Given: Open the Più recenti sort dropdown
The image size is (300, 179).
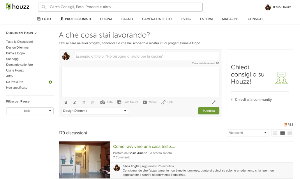Looking at the screenshot, I should coord(248,133).
